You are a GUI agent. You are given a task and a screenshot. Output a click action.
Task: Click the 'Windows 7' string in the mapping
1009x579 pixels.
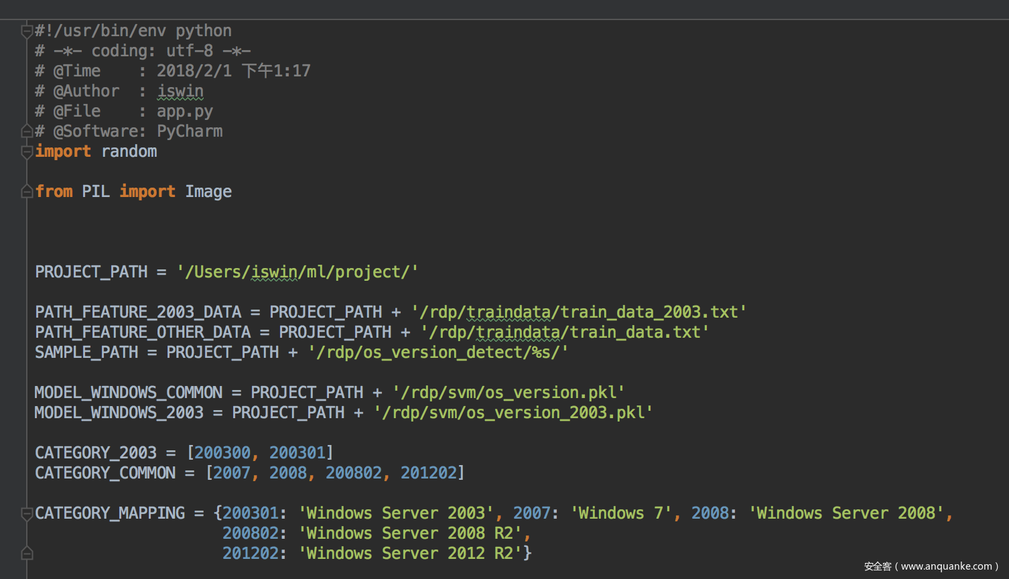pos(621,513)
